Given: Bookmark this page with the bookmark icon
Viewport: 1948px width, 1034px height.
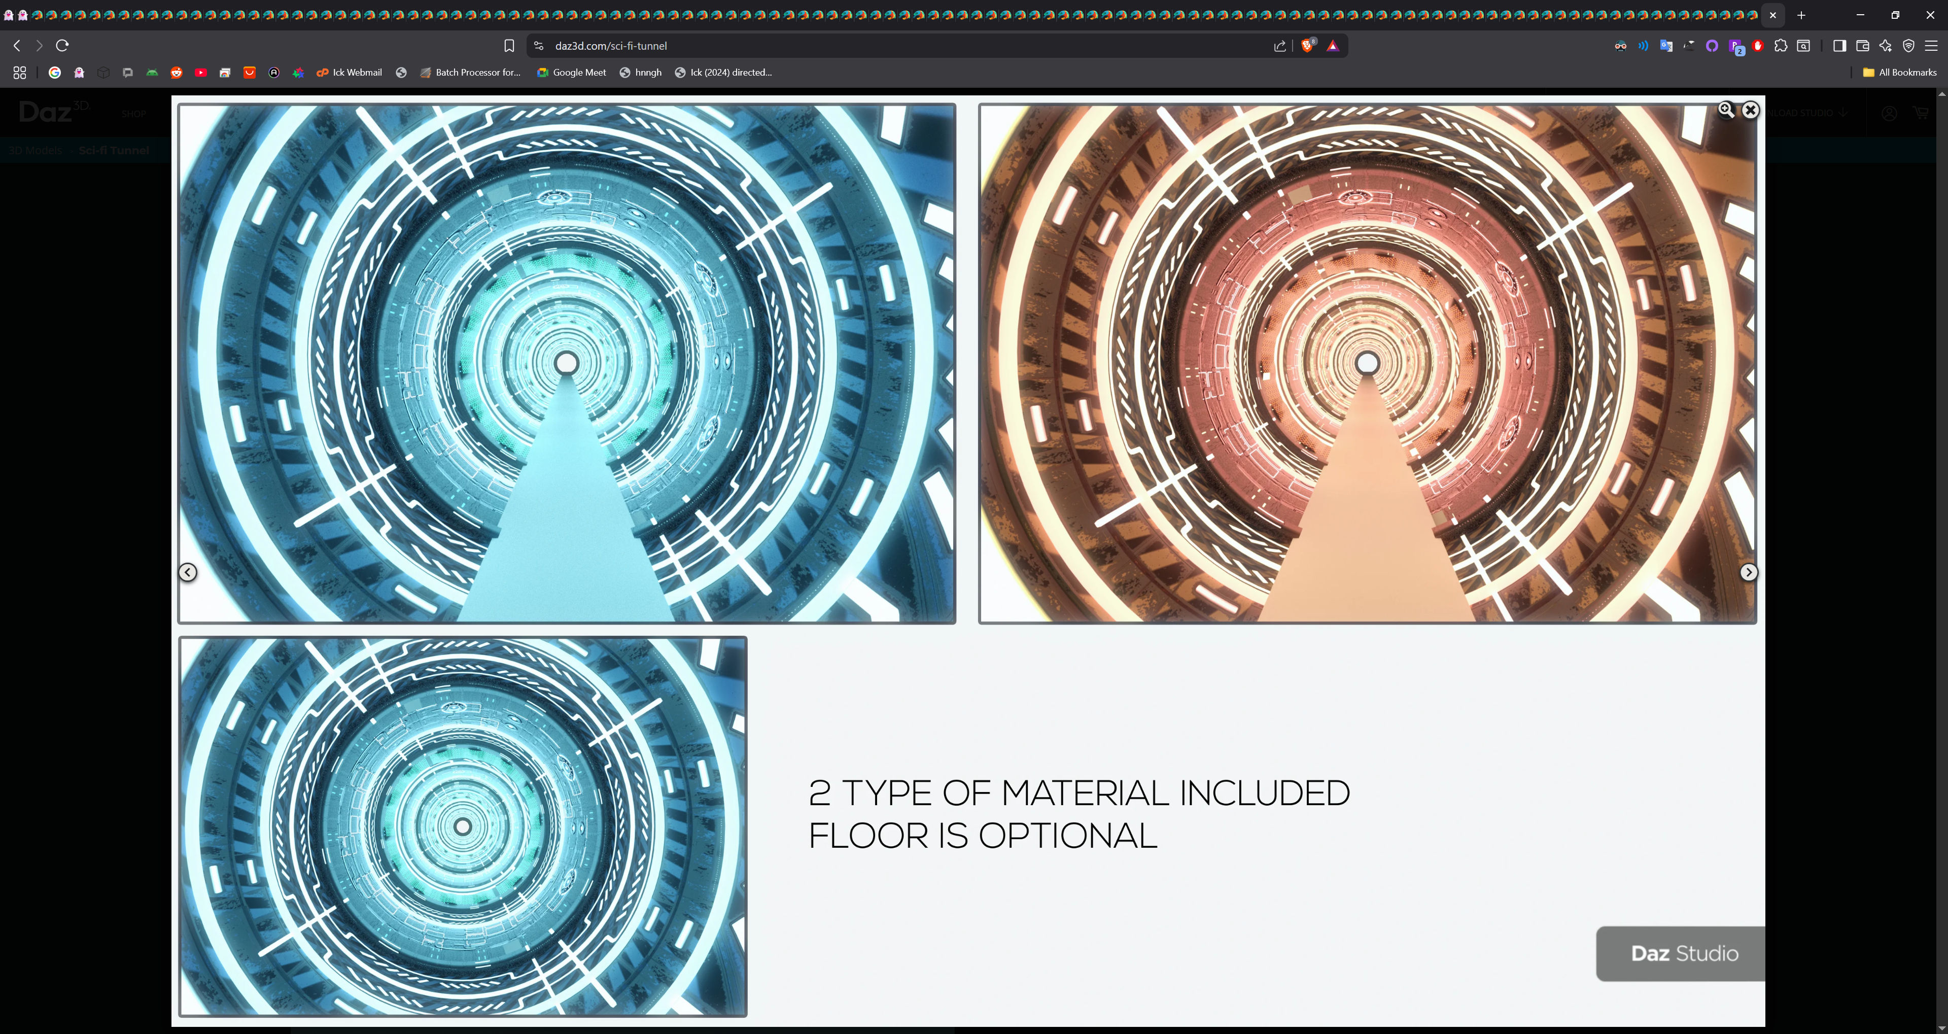Looking at the screenshot, I should coord(509,46).
